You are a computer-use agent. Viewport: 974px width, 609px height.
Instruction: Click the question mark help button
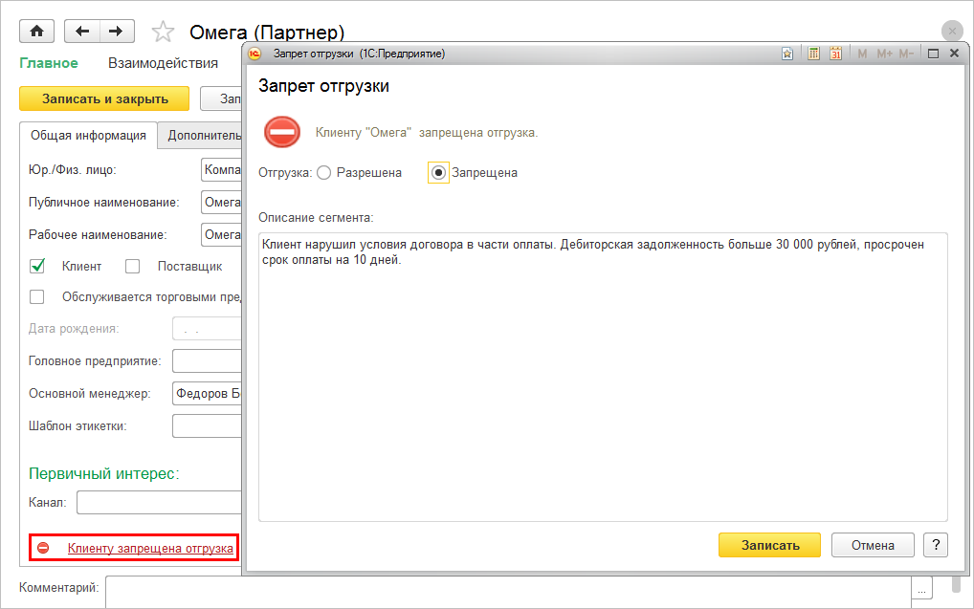935,545
